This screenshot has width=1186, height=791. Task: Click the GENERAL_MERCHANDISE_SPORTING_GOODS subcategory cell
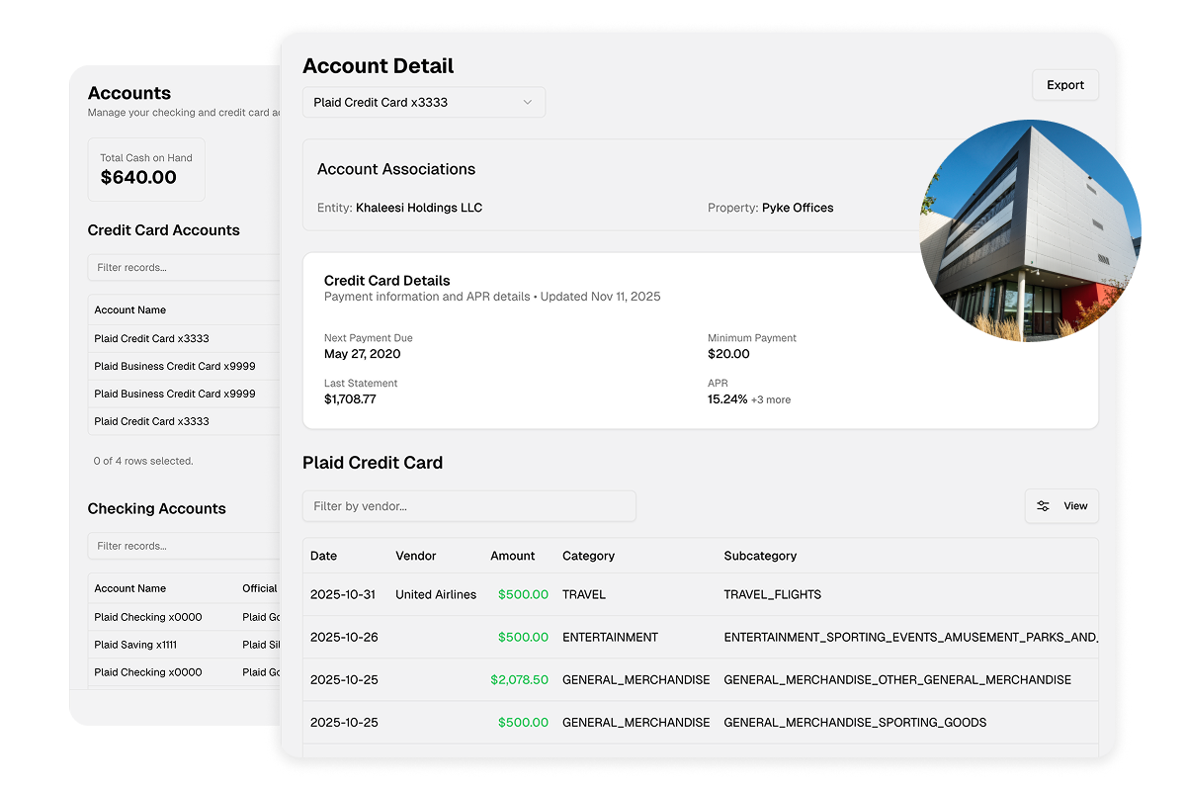tap(855, 723)
